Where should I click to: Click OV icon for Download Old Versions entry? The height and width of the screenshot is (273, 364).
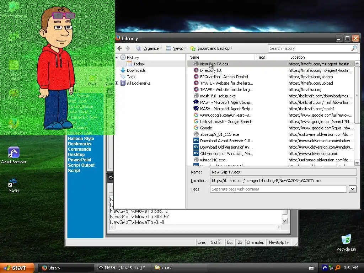tap(196, 147)
